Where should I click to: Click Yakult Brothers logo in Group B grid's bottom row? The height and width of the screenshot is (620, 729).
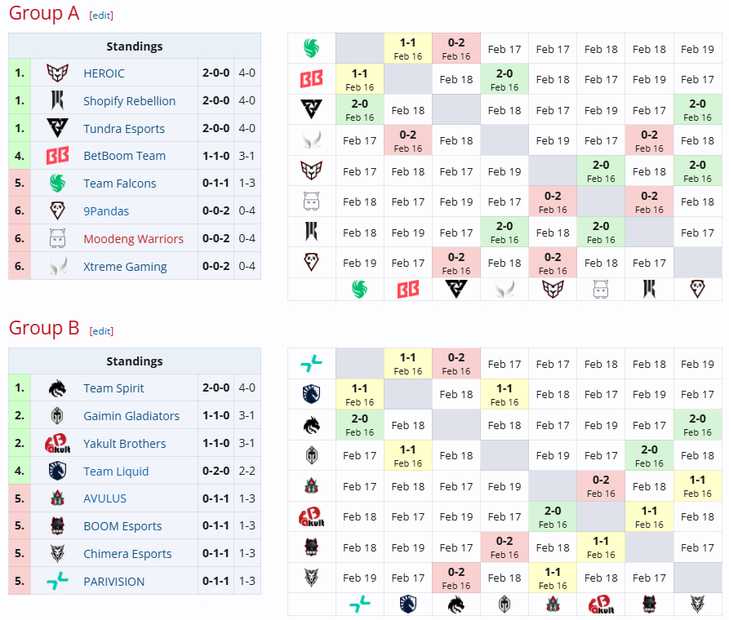(601, 604)
